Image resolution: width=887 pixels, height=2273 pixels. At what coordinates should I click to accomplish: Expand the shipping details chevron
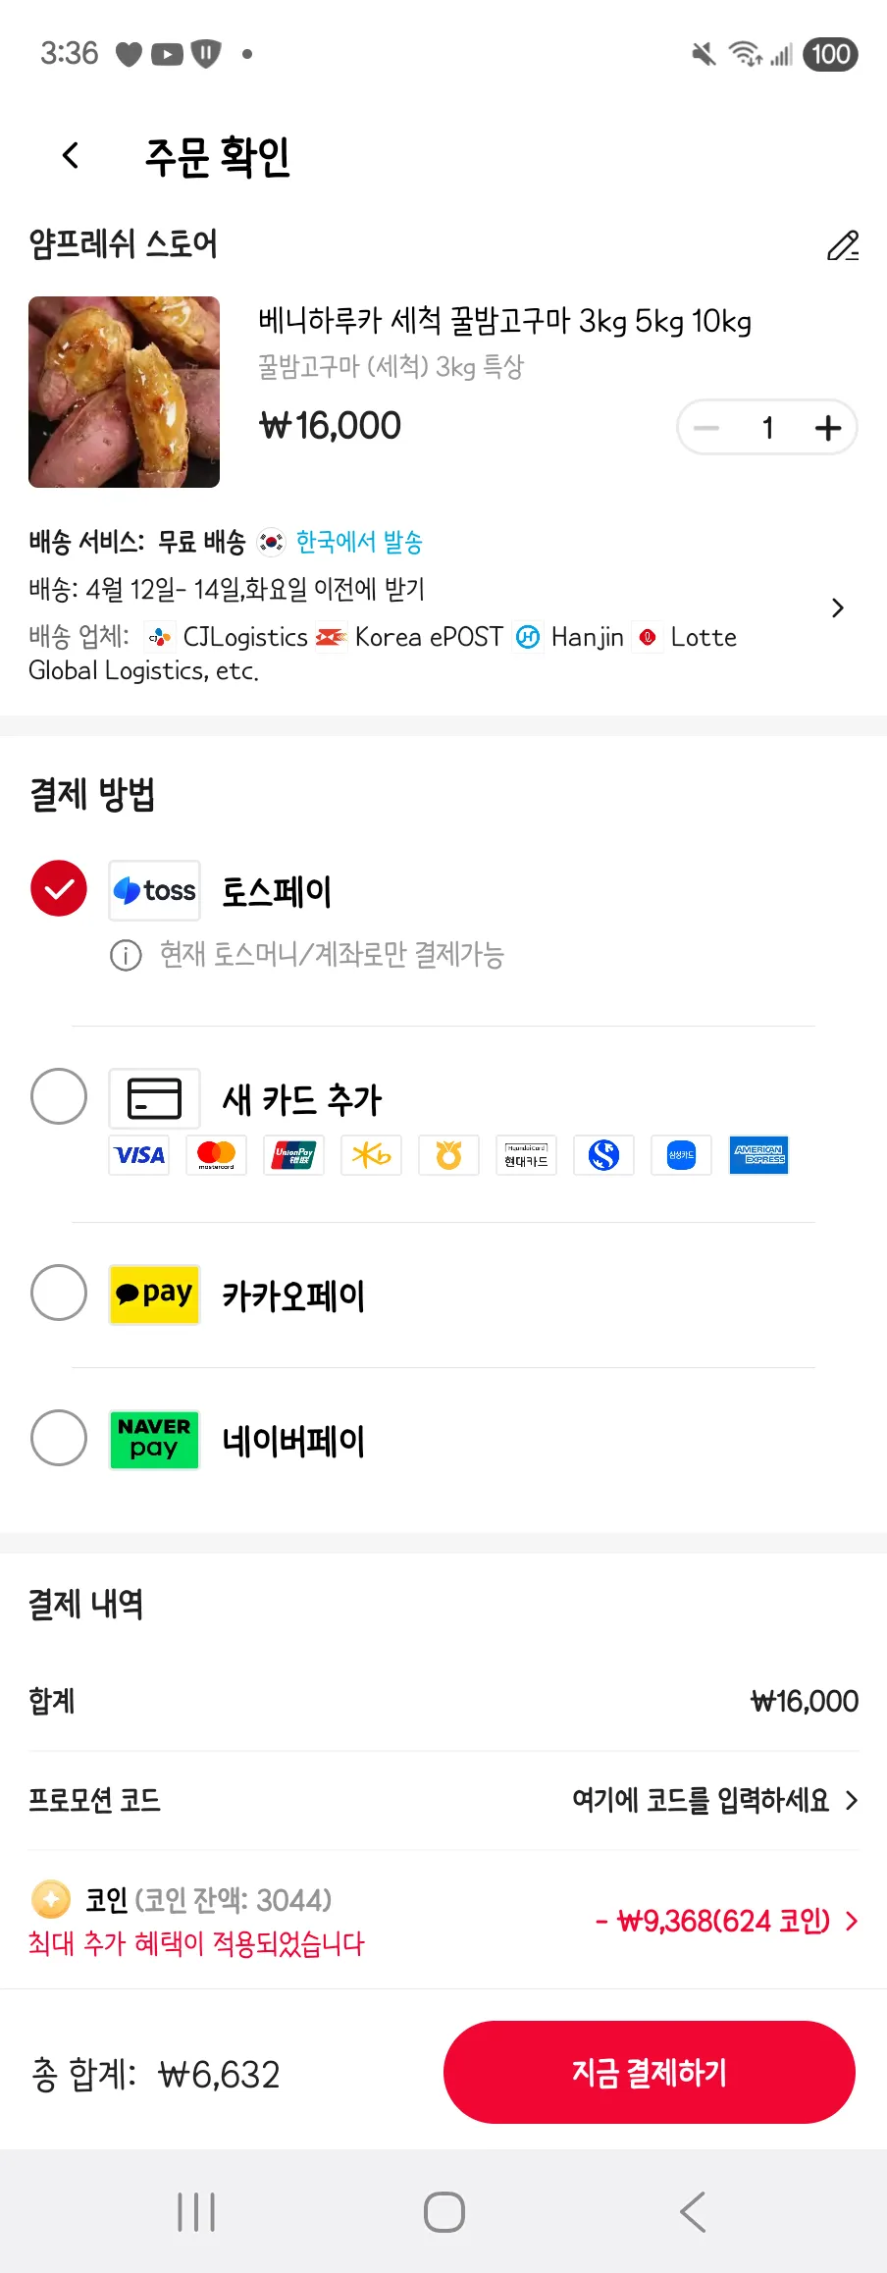(837, 608)
